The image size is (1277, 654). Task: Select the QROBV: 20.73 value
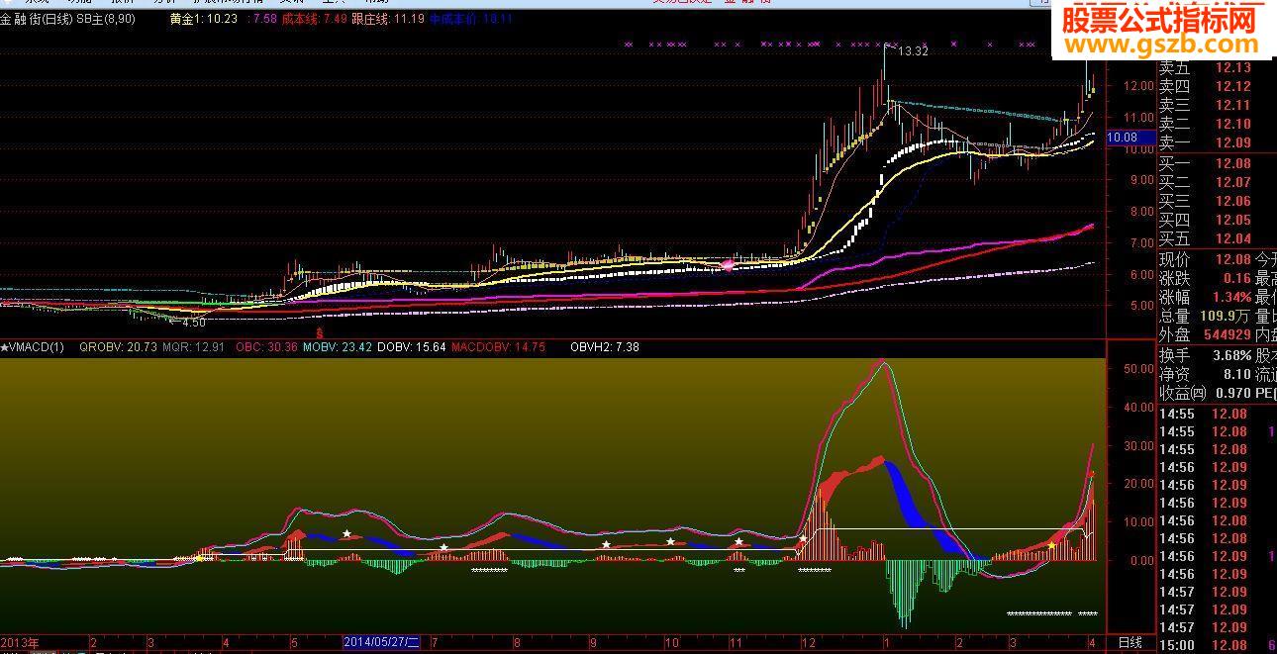click(x=118, y=347)
